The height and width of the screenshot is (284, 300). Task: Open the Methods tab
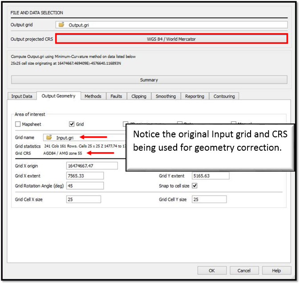(93, 96)
